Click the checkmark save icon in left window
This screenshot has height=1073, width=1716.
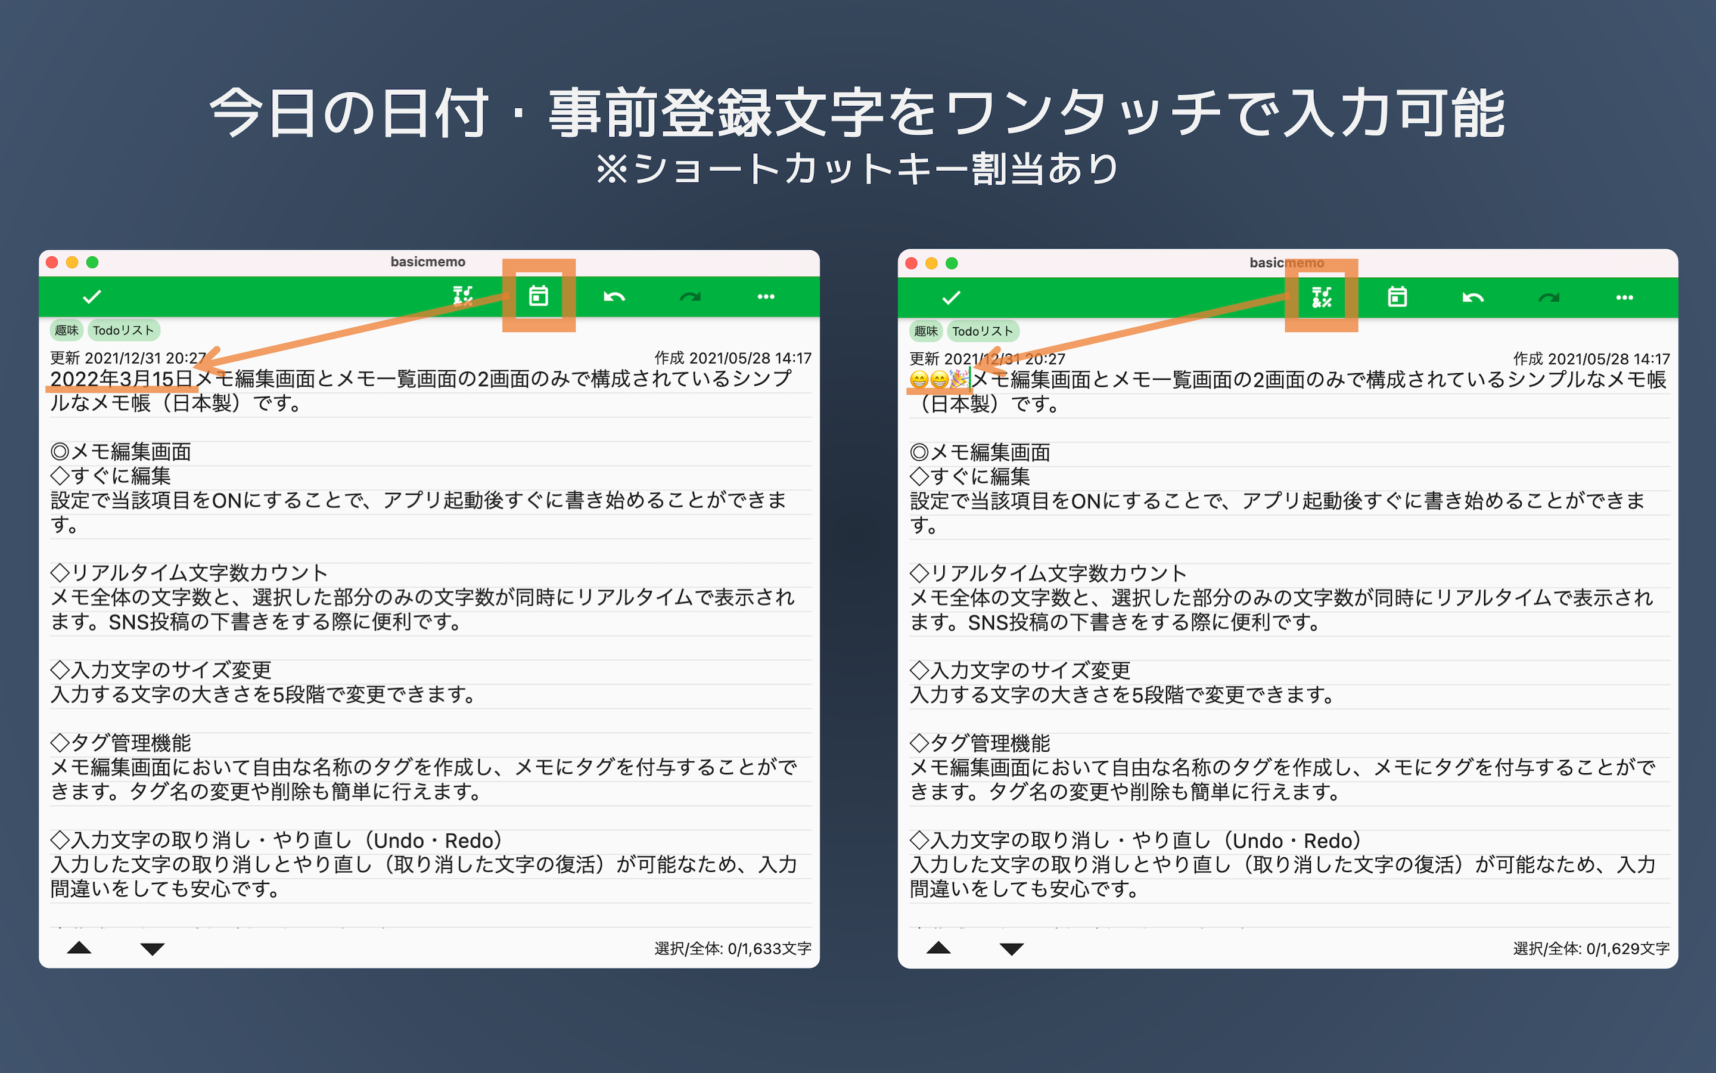click(92, 297)
